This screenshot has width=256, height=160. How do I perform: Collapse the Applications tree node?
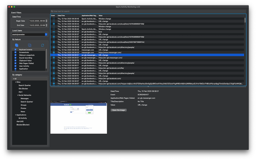click(16, 115)
